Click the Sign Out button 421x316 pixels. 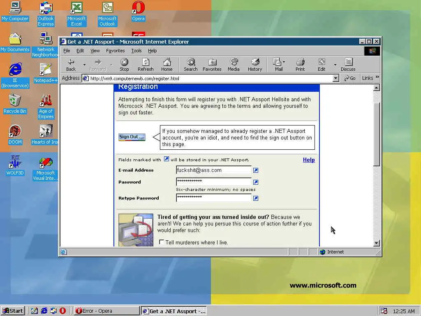(132, 137)
